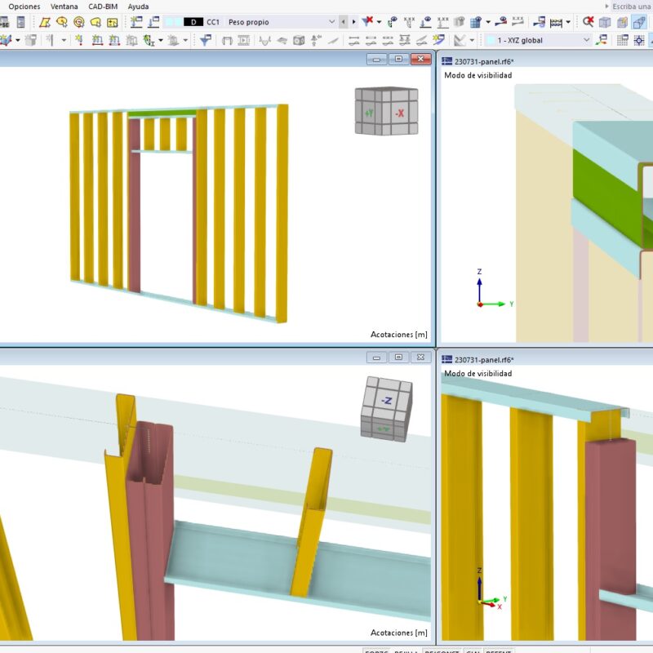Viewport: 653px width, 653px height.
Task: Toggle the grid snap settings icon
Action: pos(623,40)
